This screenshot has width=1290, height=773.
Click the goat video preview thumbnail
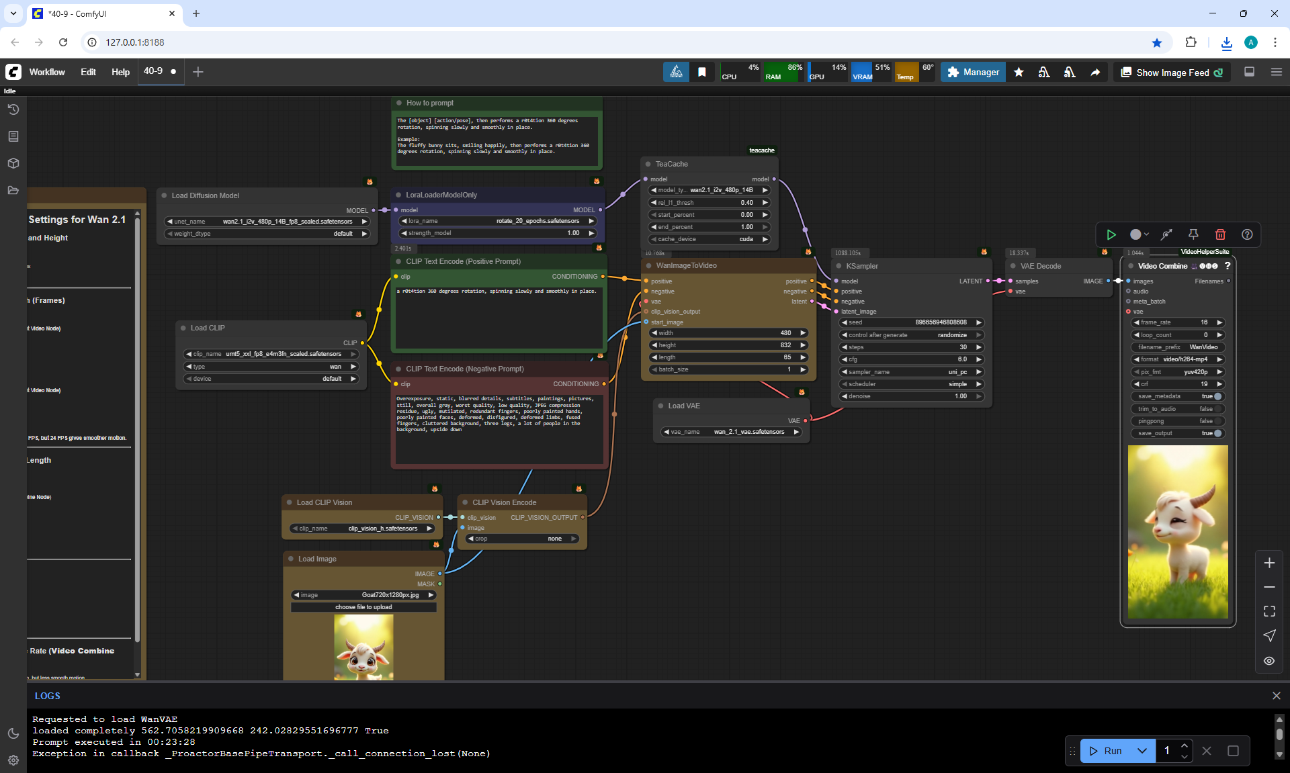pyautogui.click(x=1177, y=531)
